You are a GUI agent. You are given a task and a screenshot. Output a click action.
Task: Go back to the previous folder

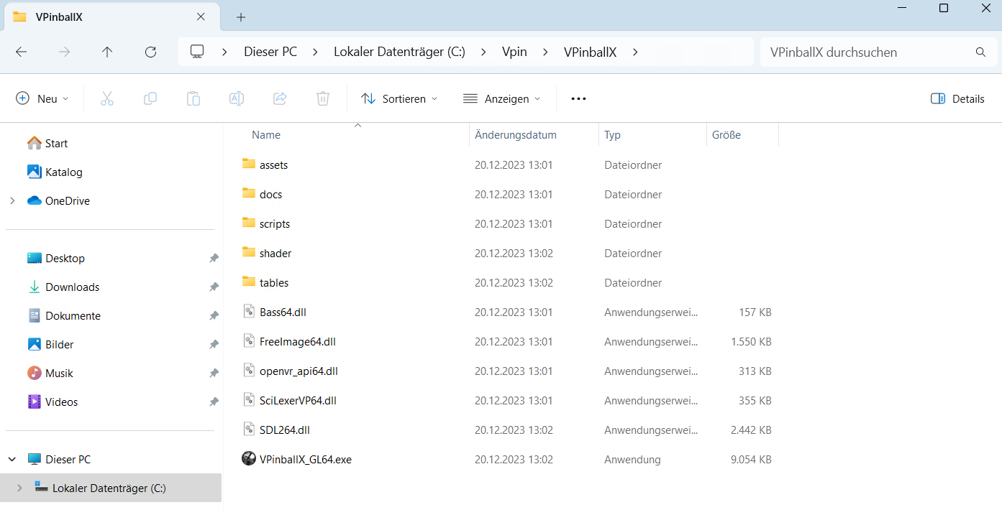click(21, 52)
